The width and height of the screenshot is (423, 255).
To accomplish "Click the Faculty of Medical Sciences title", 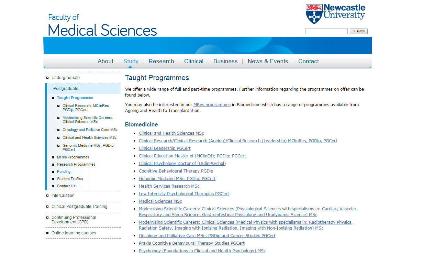I will point(102,25).
